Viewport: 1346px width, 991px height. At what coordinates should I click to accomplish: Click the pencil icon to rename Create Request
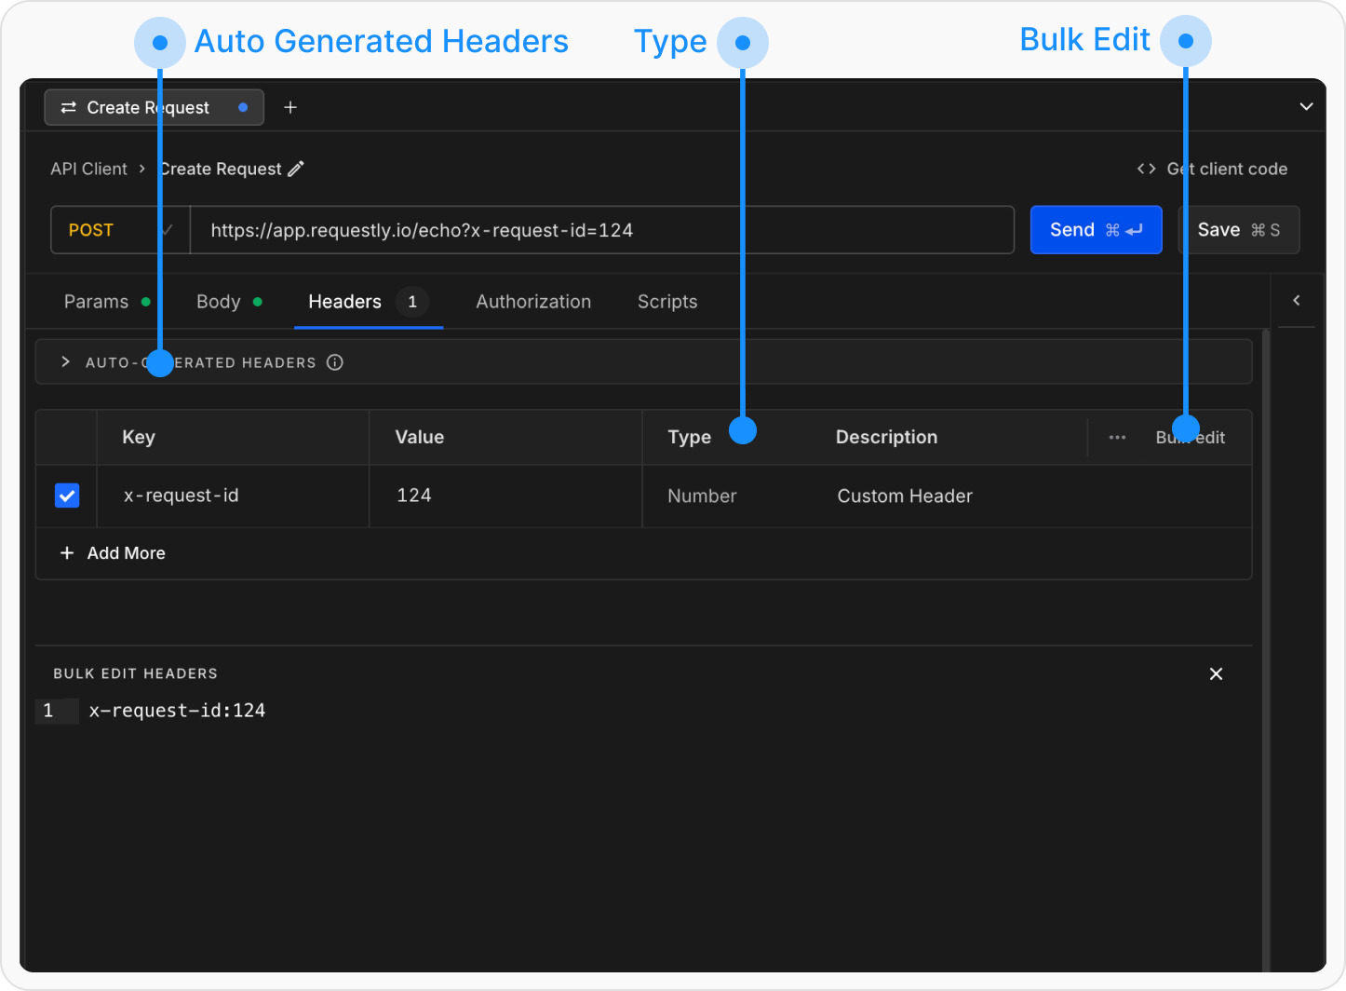click(297, 169)
